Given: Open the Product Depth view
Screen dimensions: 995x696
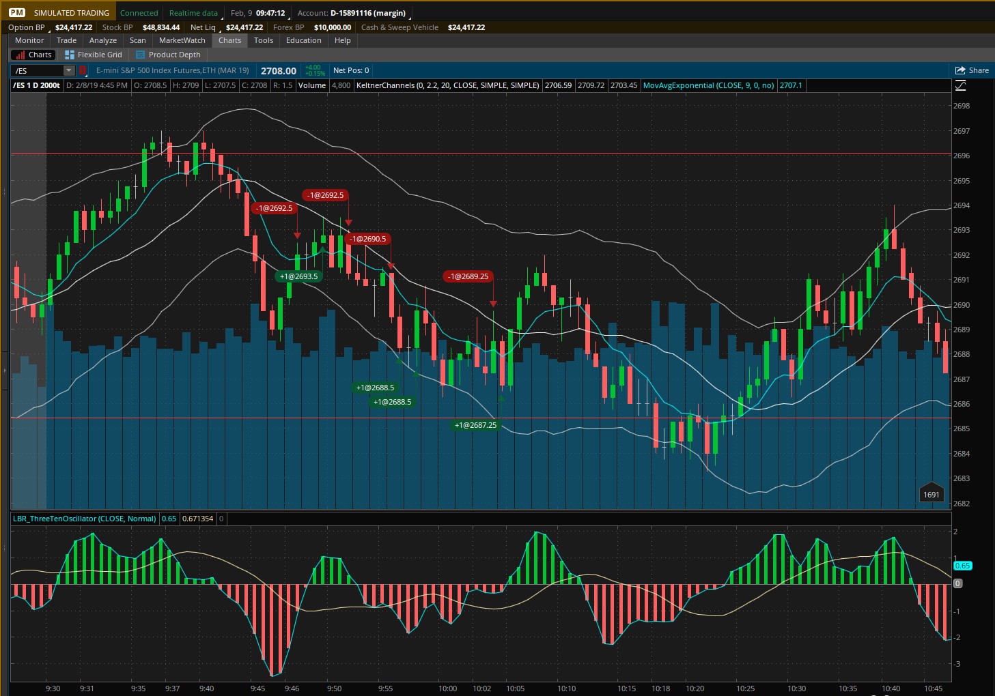Looking at the screenshot, I should pos(168,55).
